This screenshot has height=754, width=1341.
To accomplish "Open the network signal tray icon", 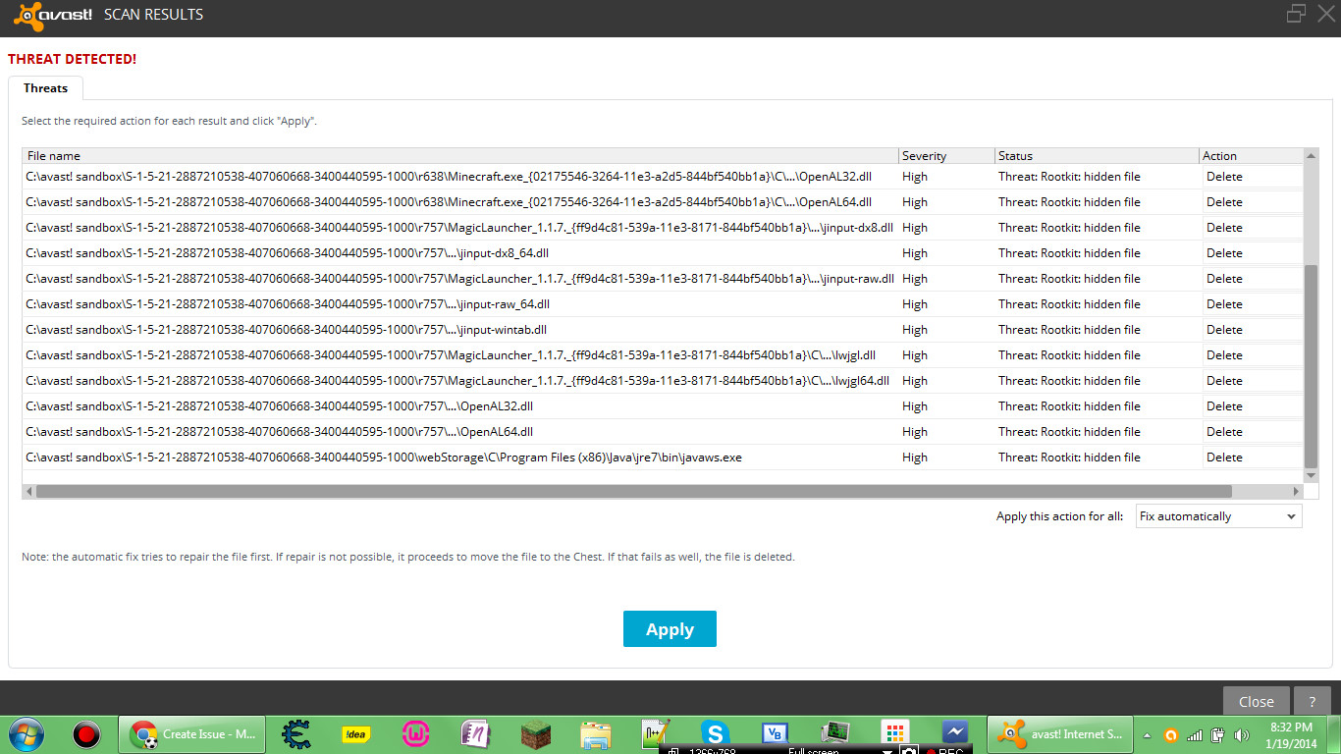I will coord(1195,734).
